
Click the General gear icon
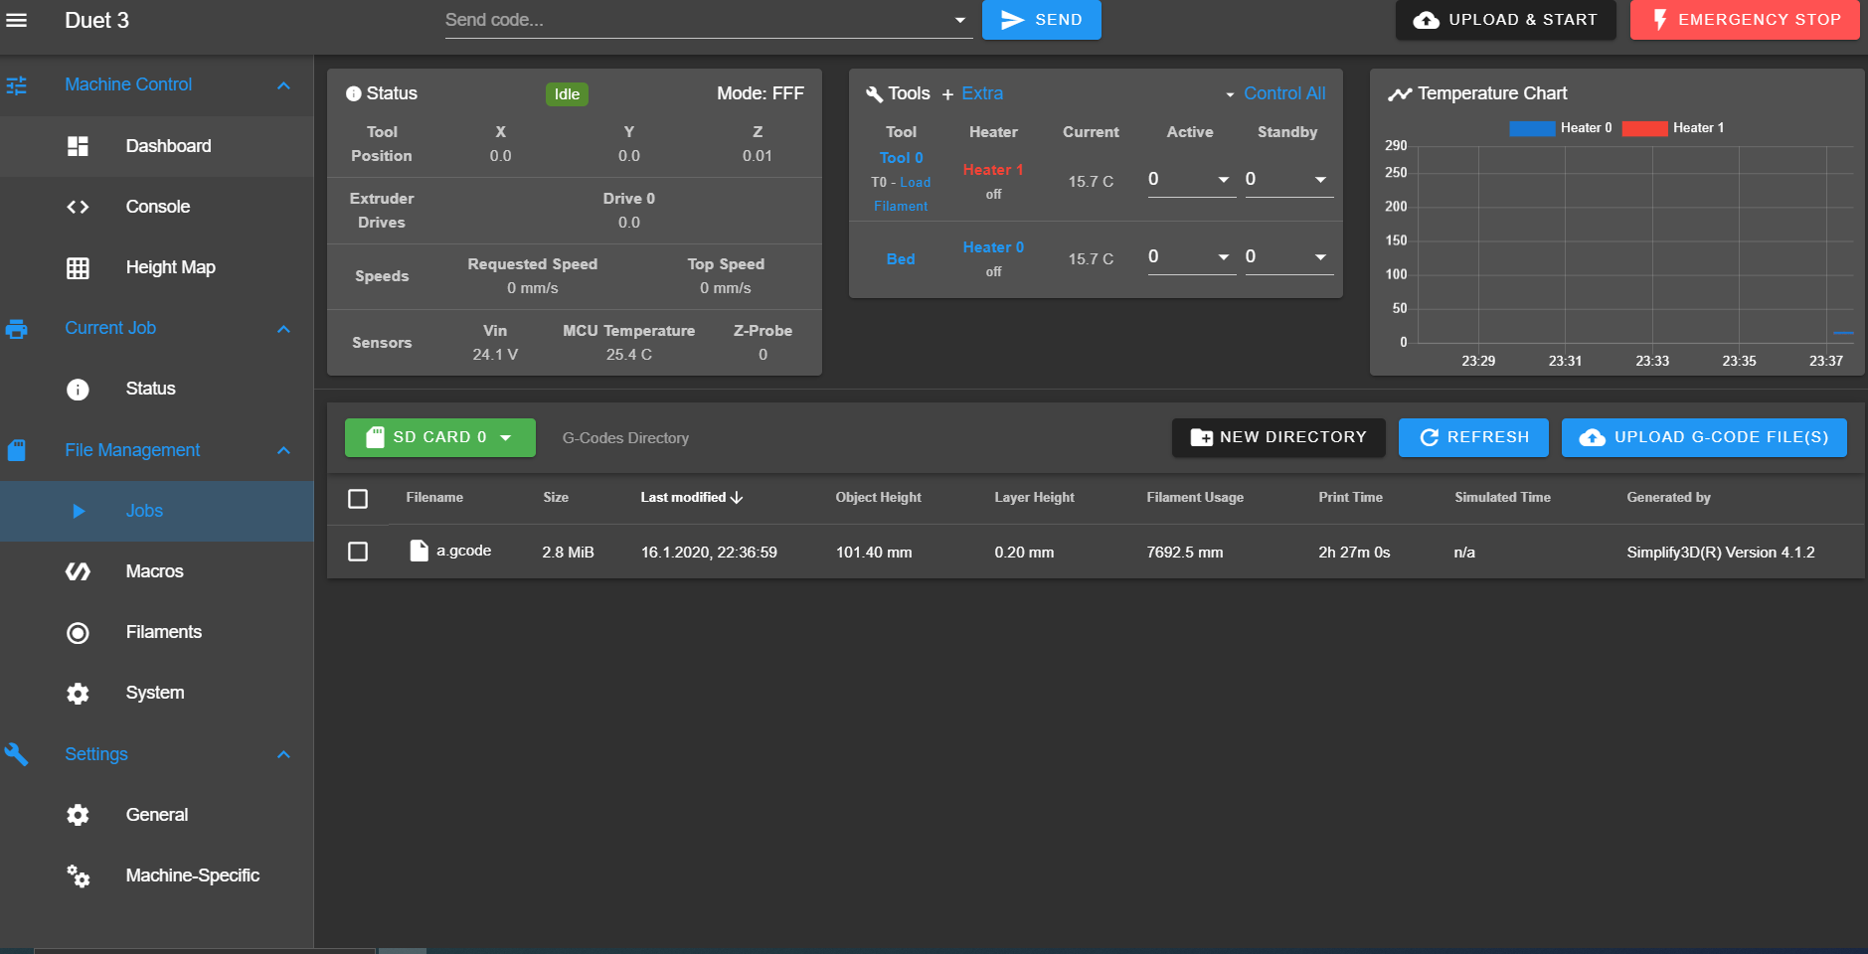click(x=78, y=815)
